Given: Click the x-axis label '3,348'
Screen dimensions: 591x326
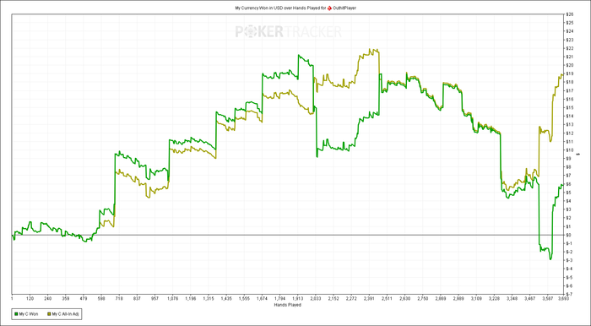Looking at the screenshot, I should tap(512, 298).
